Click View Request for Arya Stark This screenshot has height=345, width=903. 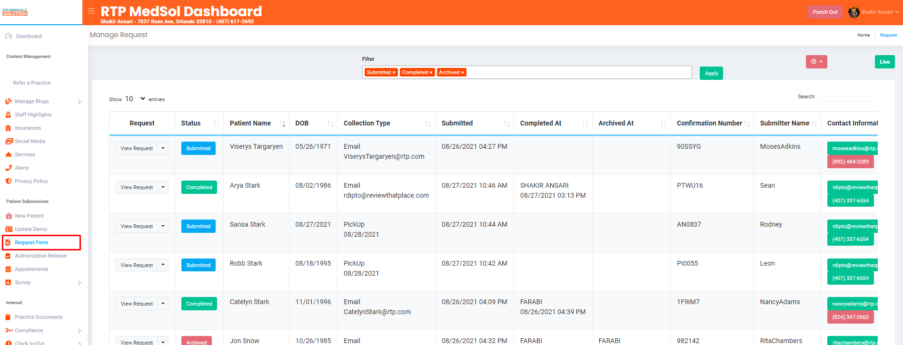tap(137, 187)
